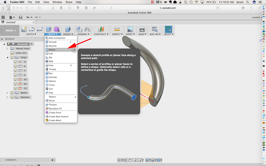The image size is (266, 166).
Task: Click the Pan hand icon in navigation bar
Action: 130,160
